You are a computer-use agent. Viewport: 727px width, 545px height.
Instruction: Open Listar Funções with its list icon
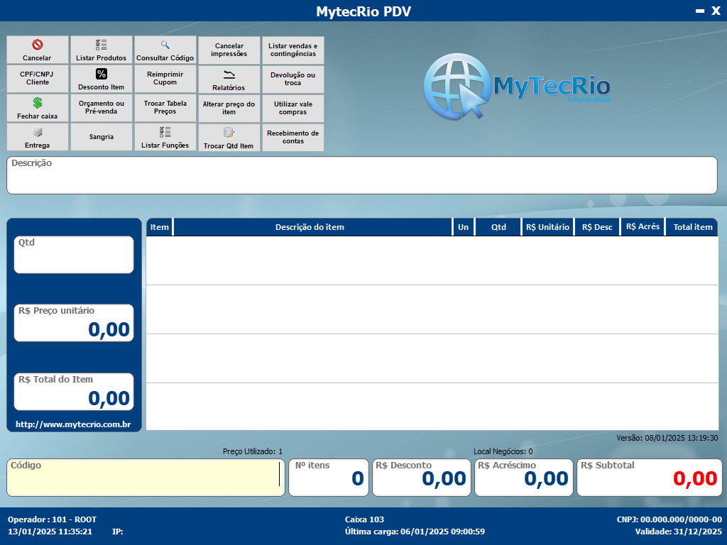165,131
